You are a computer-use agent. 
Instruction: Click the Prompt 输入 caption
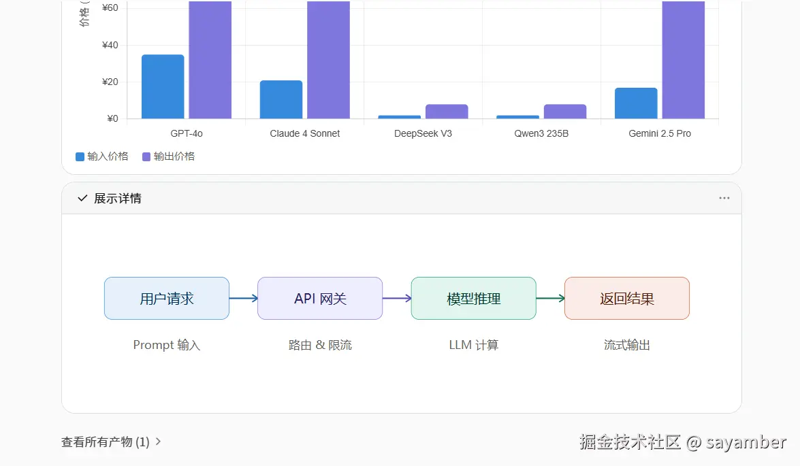coord(167,345)
